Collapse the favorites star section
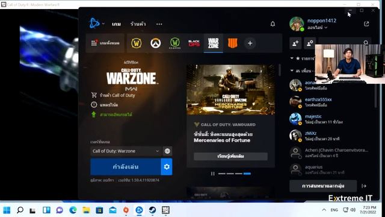385x217 pixels. (x=292, y=58)
